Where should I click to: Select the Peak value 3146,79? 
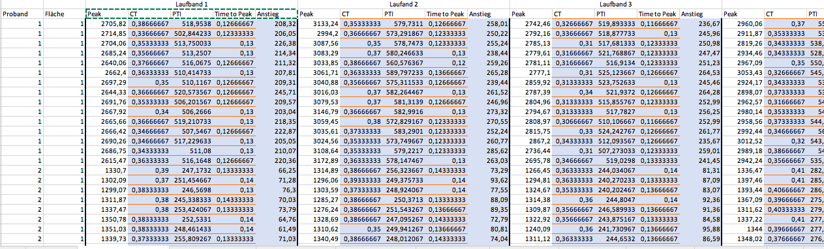[x=318, y=111]
